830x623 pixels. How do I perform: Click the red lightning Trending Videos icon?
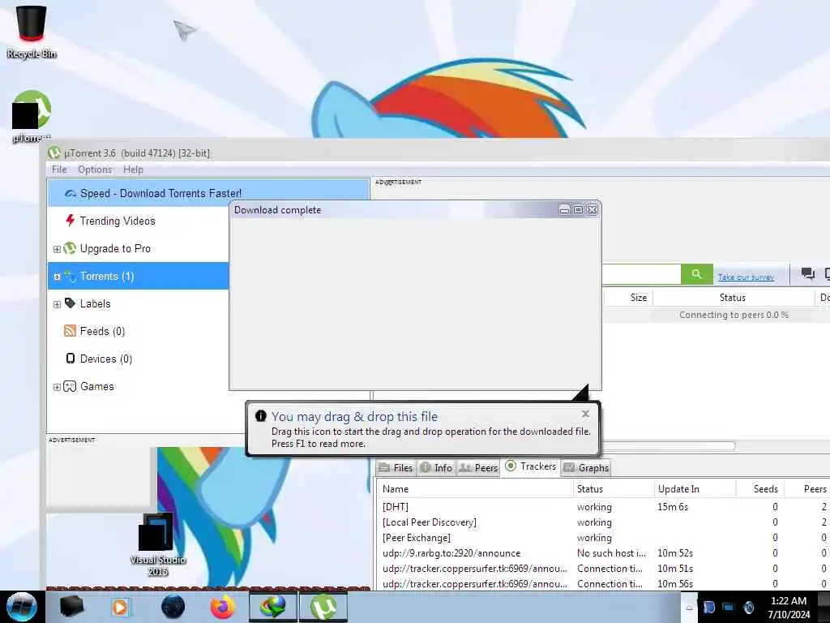click(x=70, y=221)
